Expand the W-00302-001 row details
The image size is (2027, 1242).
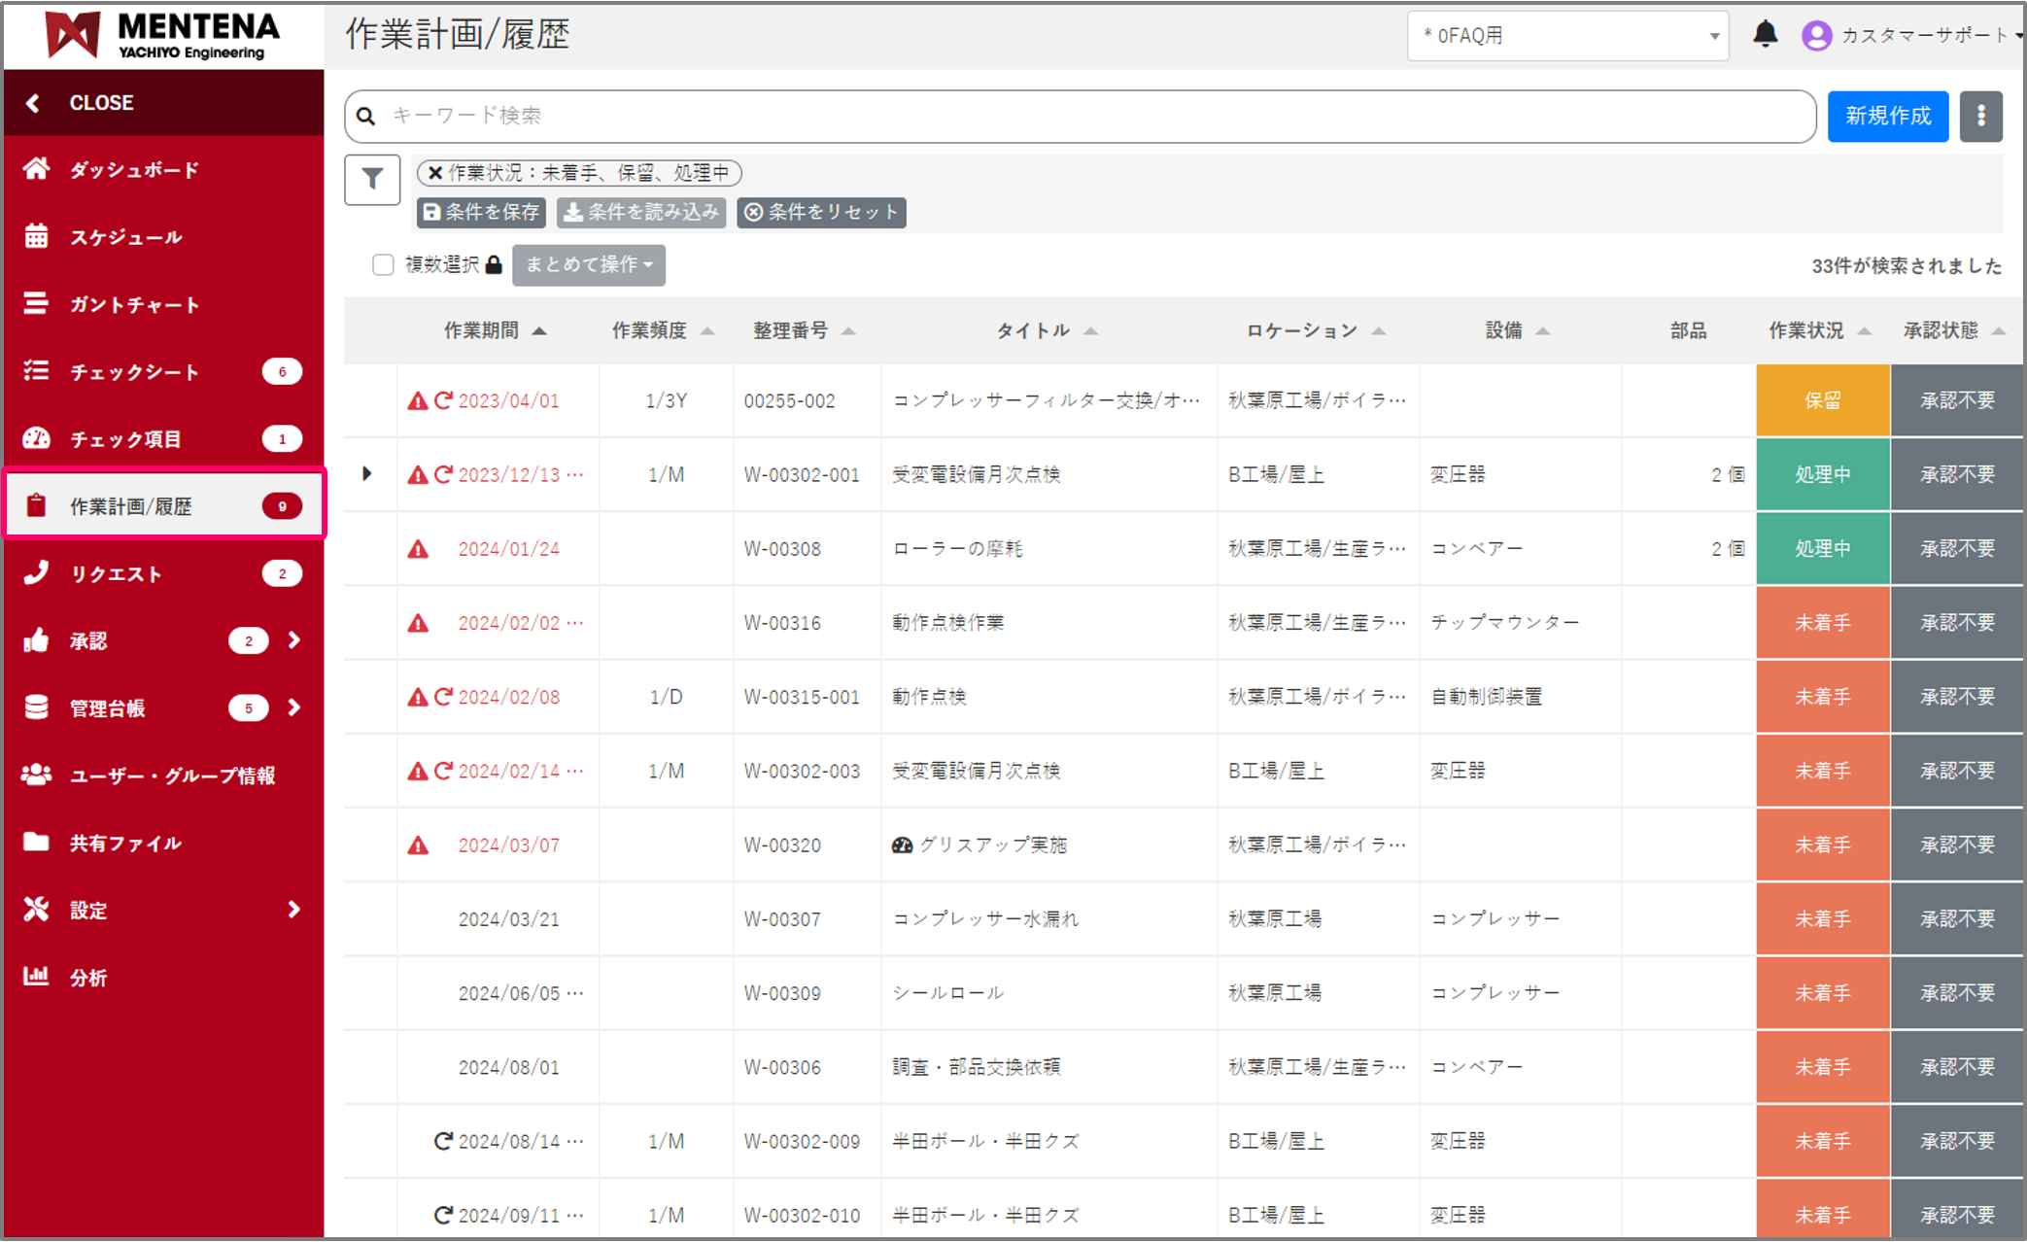pos(367,474)
